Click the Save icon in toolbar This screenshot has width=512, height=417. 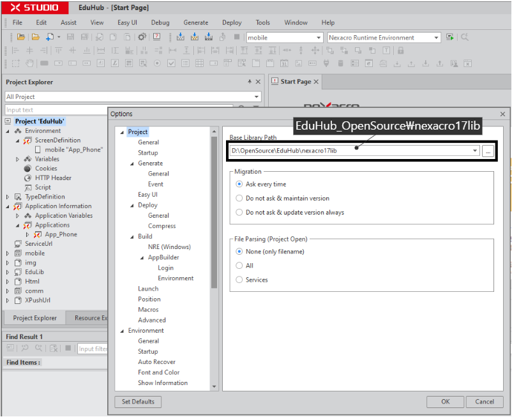click(x=70, y=37)
